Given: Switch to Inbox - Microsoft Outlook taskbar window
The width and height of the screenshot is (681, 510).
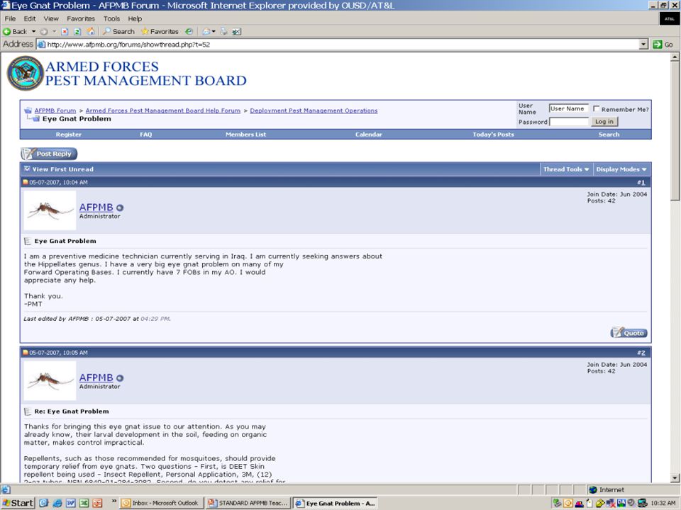Looking at the screenshot, I should pyautogui.click(x=161, y=503).
